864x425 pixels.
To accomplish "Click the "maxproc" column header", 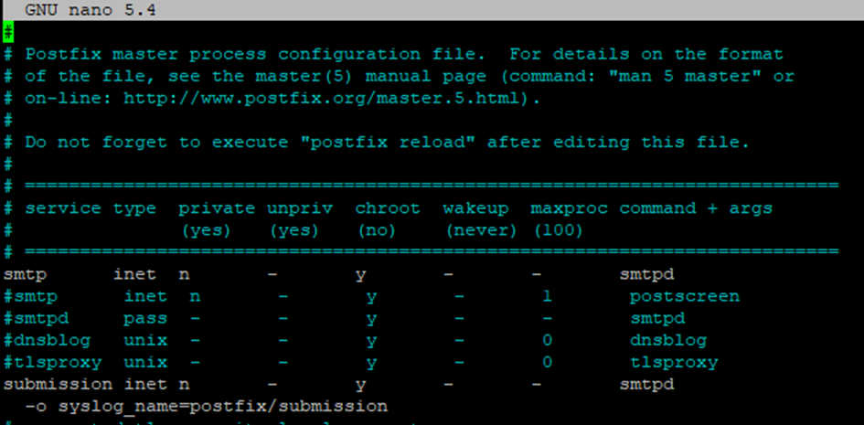I will click(570, 209).
